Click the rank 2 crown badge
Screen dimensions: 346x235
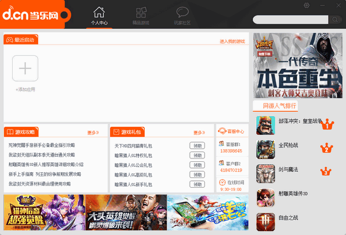[x=326, y=148]
